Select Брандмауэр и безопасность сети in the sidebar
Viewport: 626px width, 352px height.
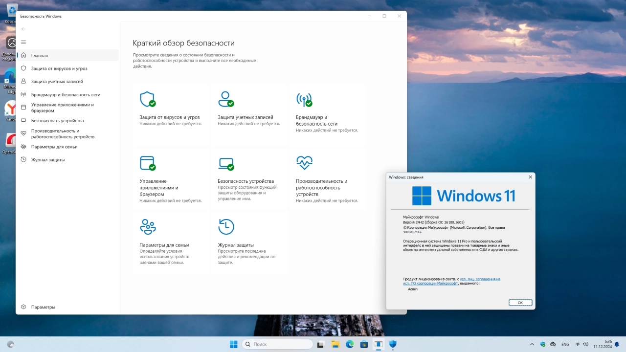(68, 94)
